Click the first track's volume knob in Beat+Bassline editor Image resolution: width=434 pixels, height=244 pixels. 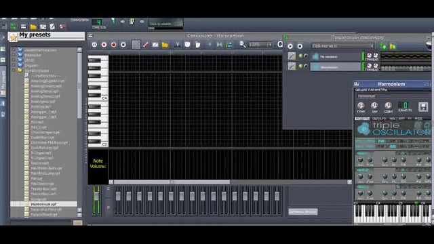369,56
